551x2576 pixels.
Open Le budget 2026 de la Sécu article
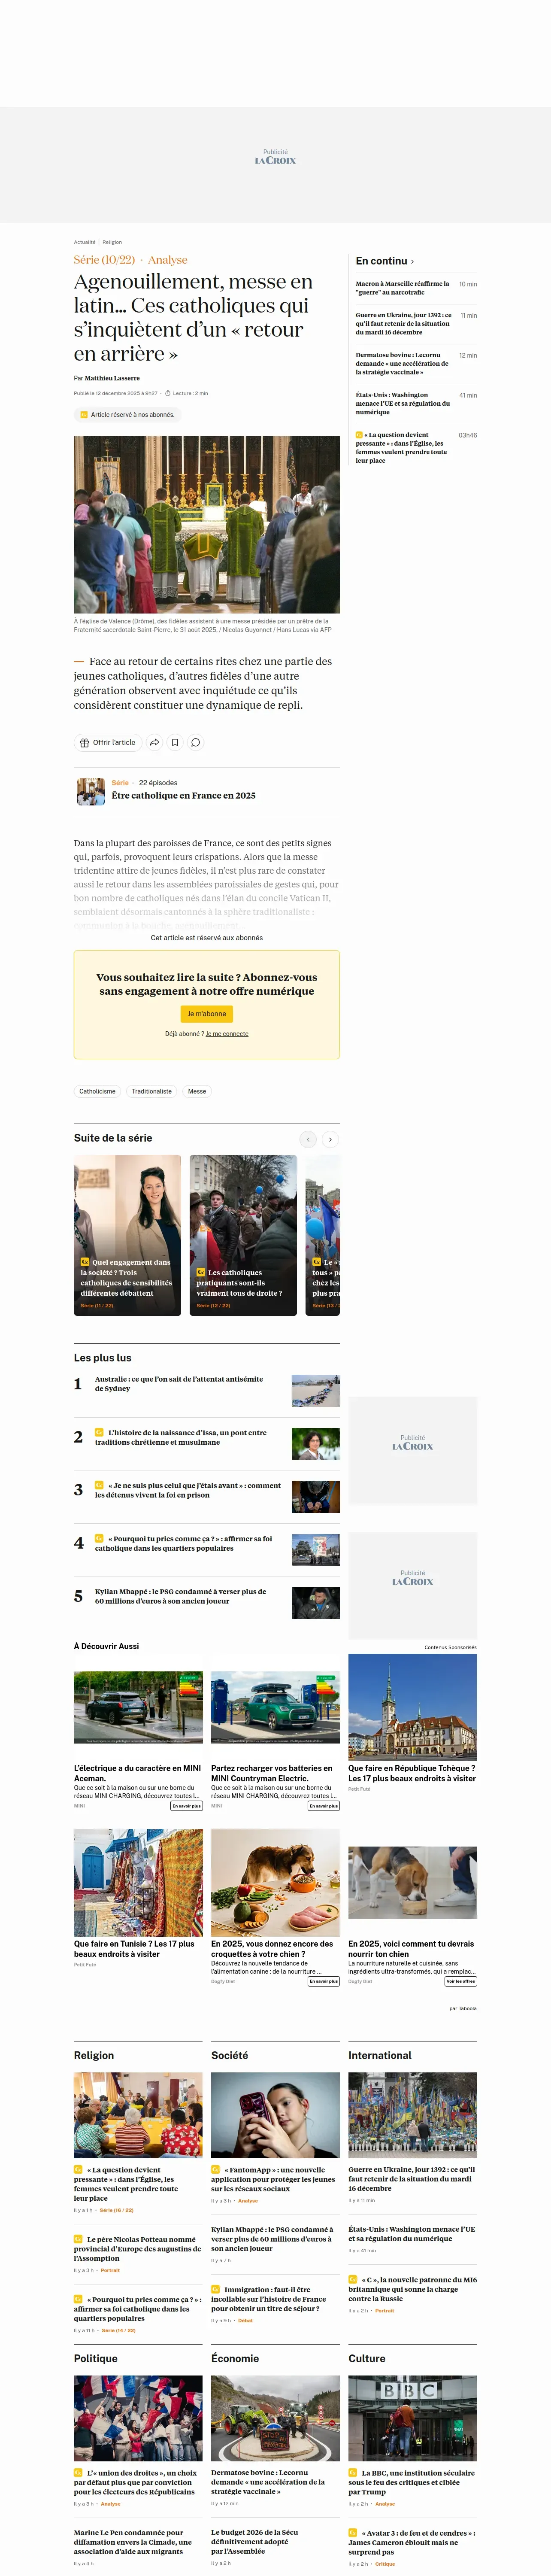click(x=255, y=2542)
